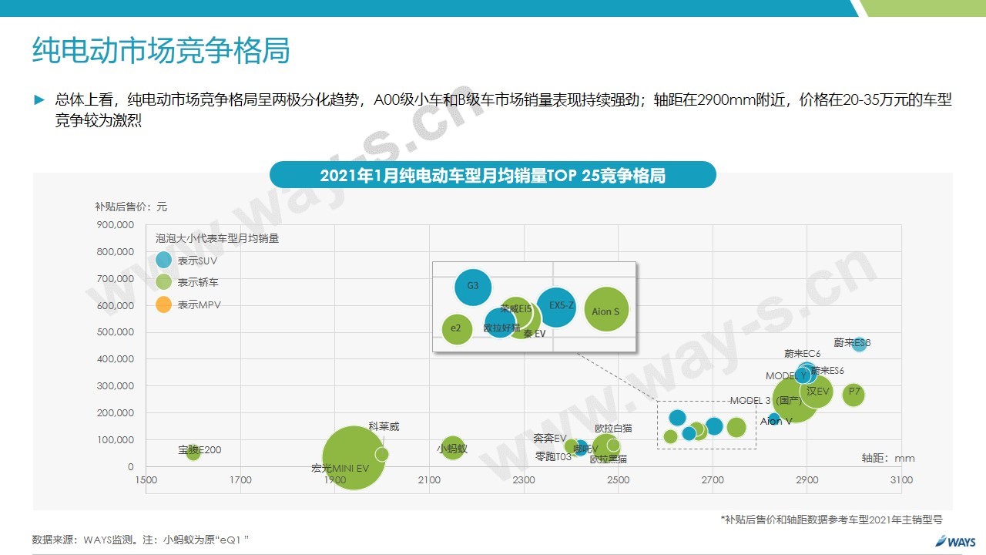The height and width of the screenshot is (555, 986).
Task: Click the 100,000 y-axis value
Action: pyautogui.click(x=116, y=440)
